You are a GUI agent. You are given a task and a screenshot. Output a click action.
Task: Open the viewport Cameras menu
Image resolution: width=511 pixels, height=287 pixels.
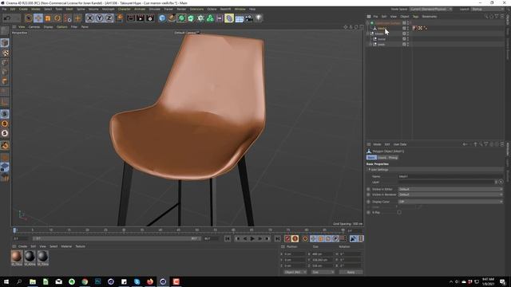(x=34, y=27)
